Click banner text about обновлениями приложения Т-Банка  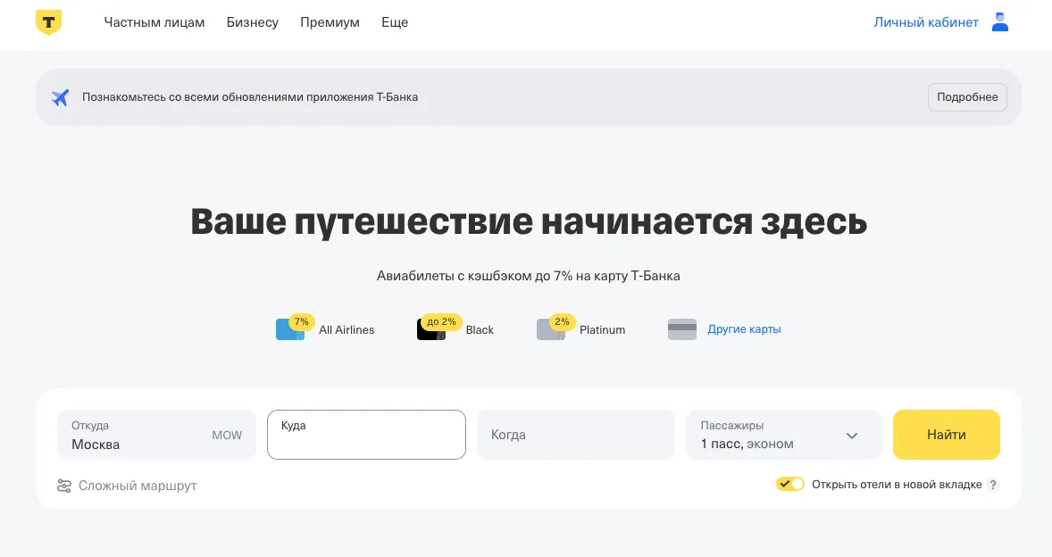click(x=250, y=97)
